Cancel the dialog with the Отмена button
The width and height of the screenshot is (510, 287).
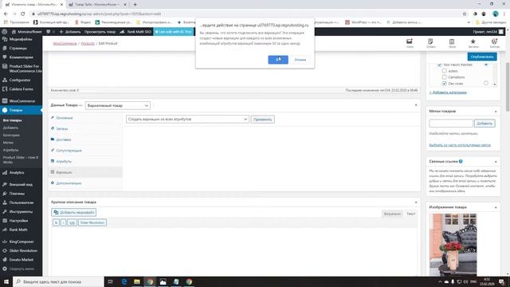(x=300, y=60)
